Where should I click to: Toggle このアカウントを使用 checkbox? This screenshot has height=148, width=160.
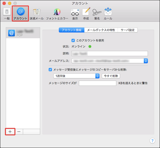(x=73, y=40)
